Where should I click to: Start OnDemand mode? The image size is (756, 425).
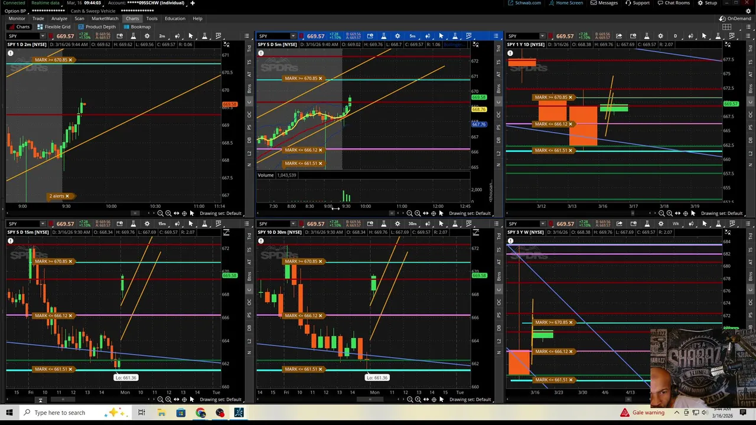point(735,18)
